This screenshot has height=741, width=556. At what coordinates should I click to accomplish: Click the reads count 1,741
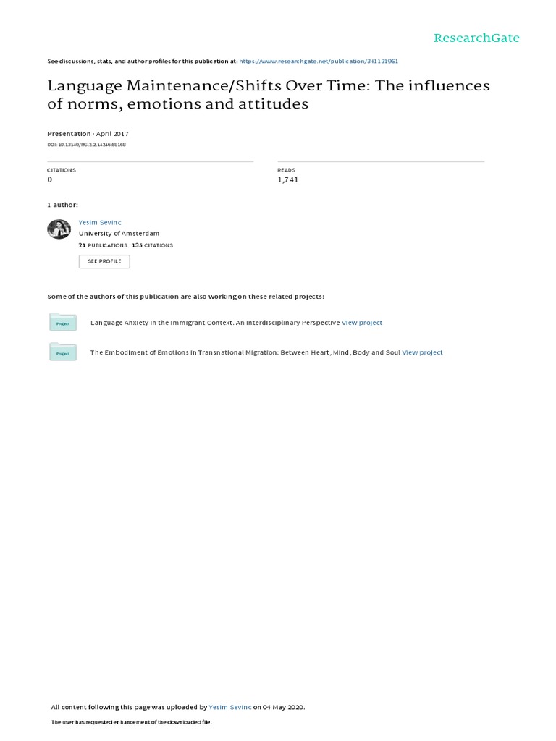(287, 179)
